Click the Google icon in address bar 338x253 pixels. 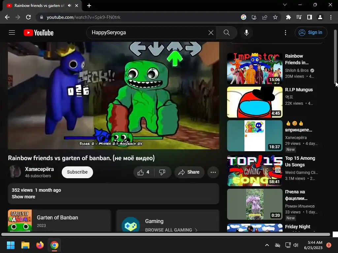244,17
